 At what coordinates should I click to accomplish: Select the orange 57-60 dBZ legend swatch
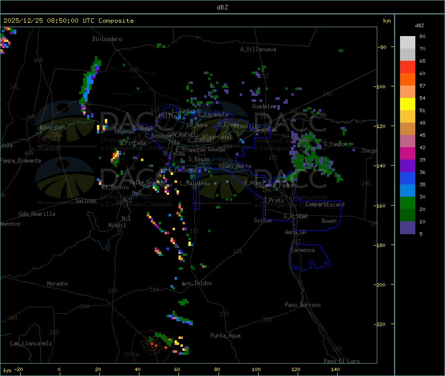tap(407, 80)
